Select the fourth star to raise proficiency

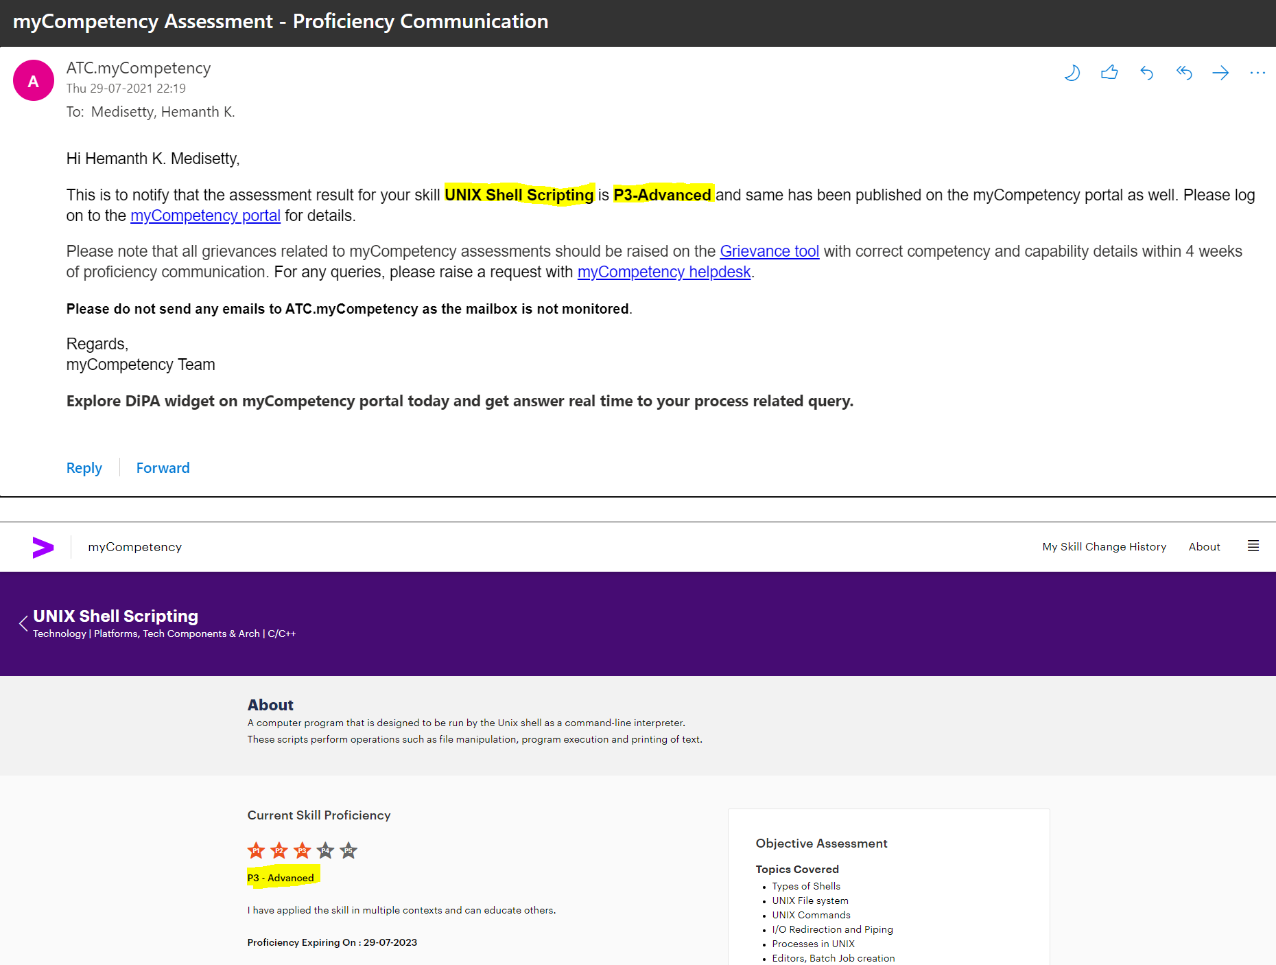pos(324,850)
